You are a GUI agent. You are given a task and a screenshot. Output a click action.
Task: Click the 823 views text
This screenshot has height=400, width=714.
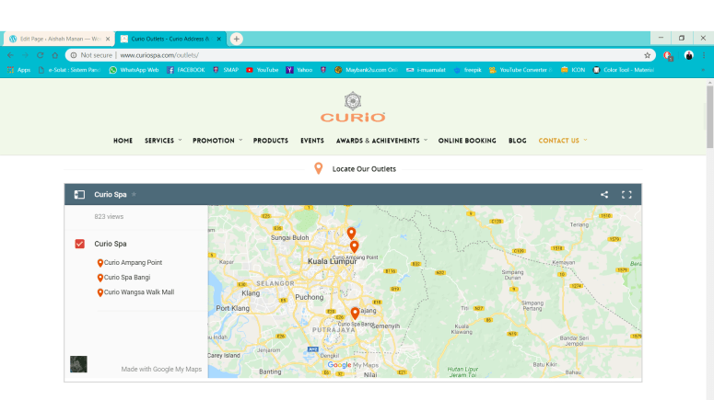109,217
